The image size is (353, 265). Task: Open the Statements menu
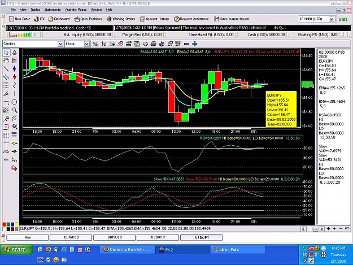coord(53,10)
